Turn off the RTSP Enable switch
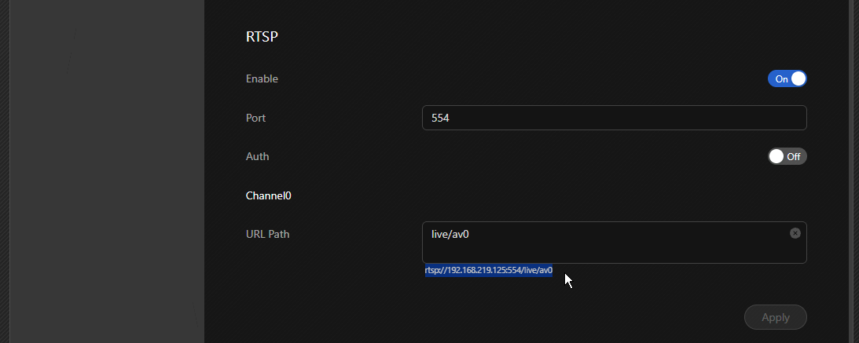The height and width of the screenshot is (343, 859). tap(787, 78)
